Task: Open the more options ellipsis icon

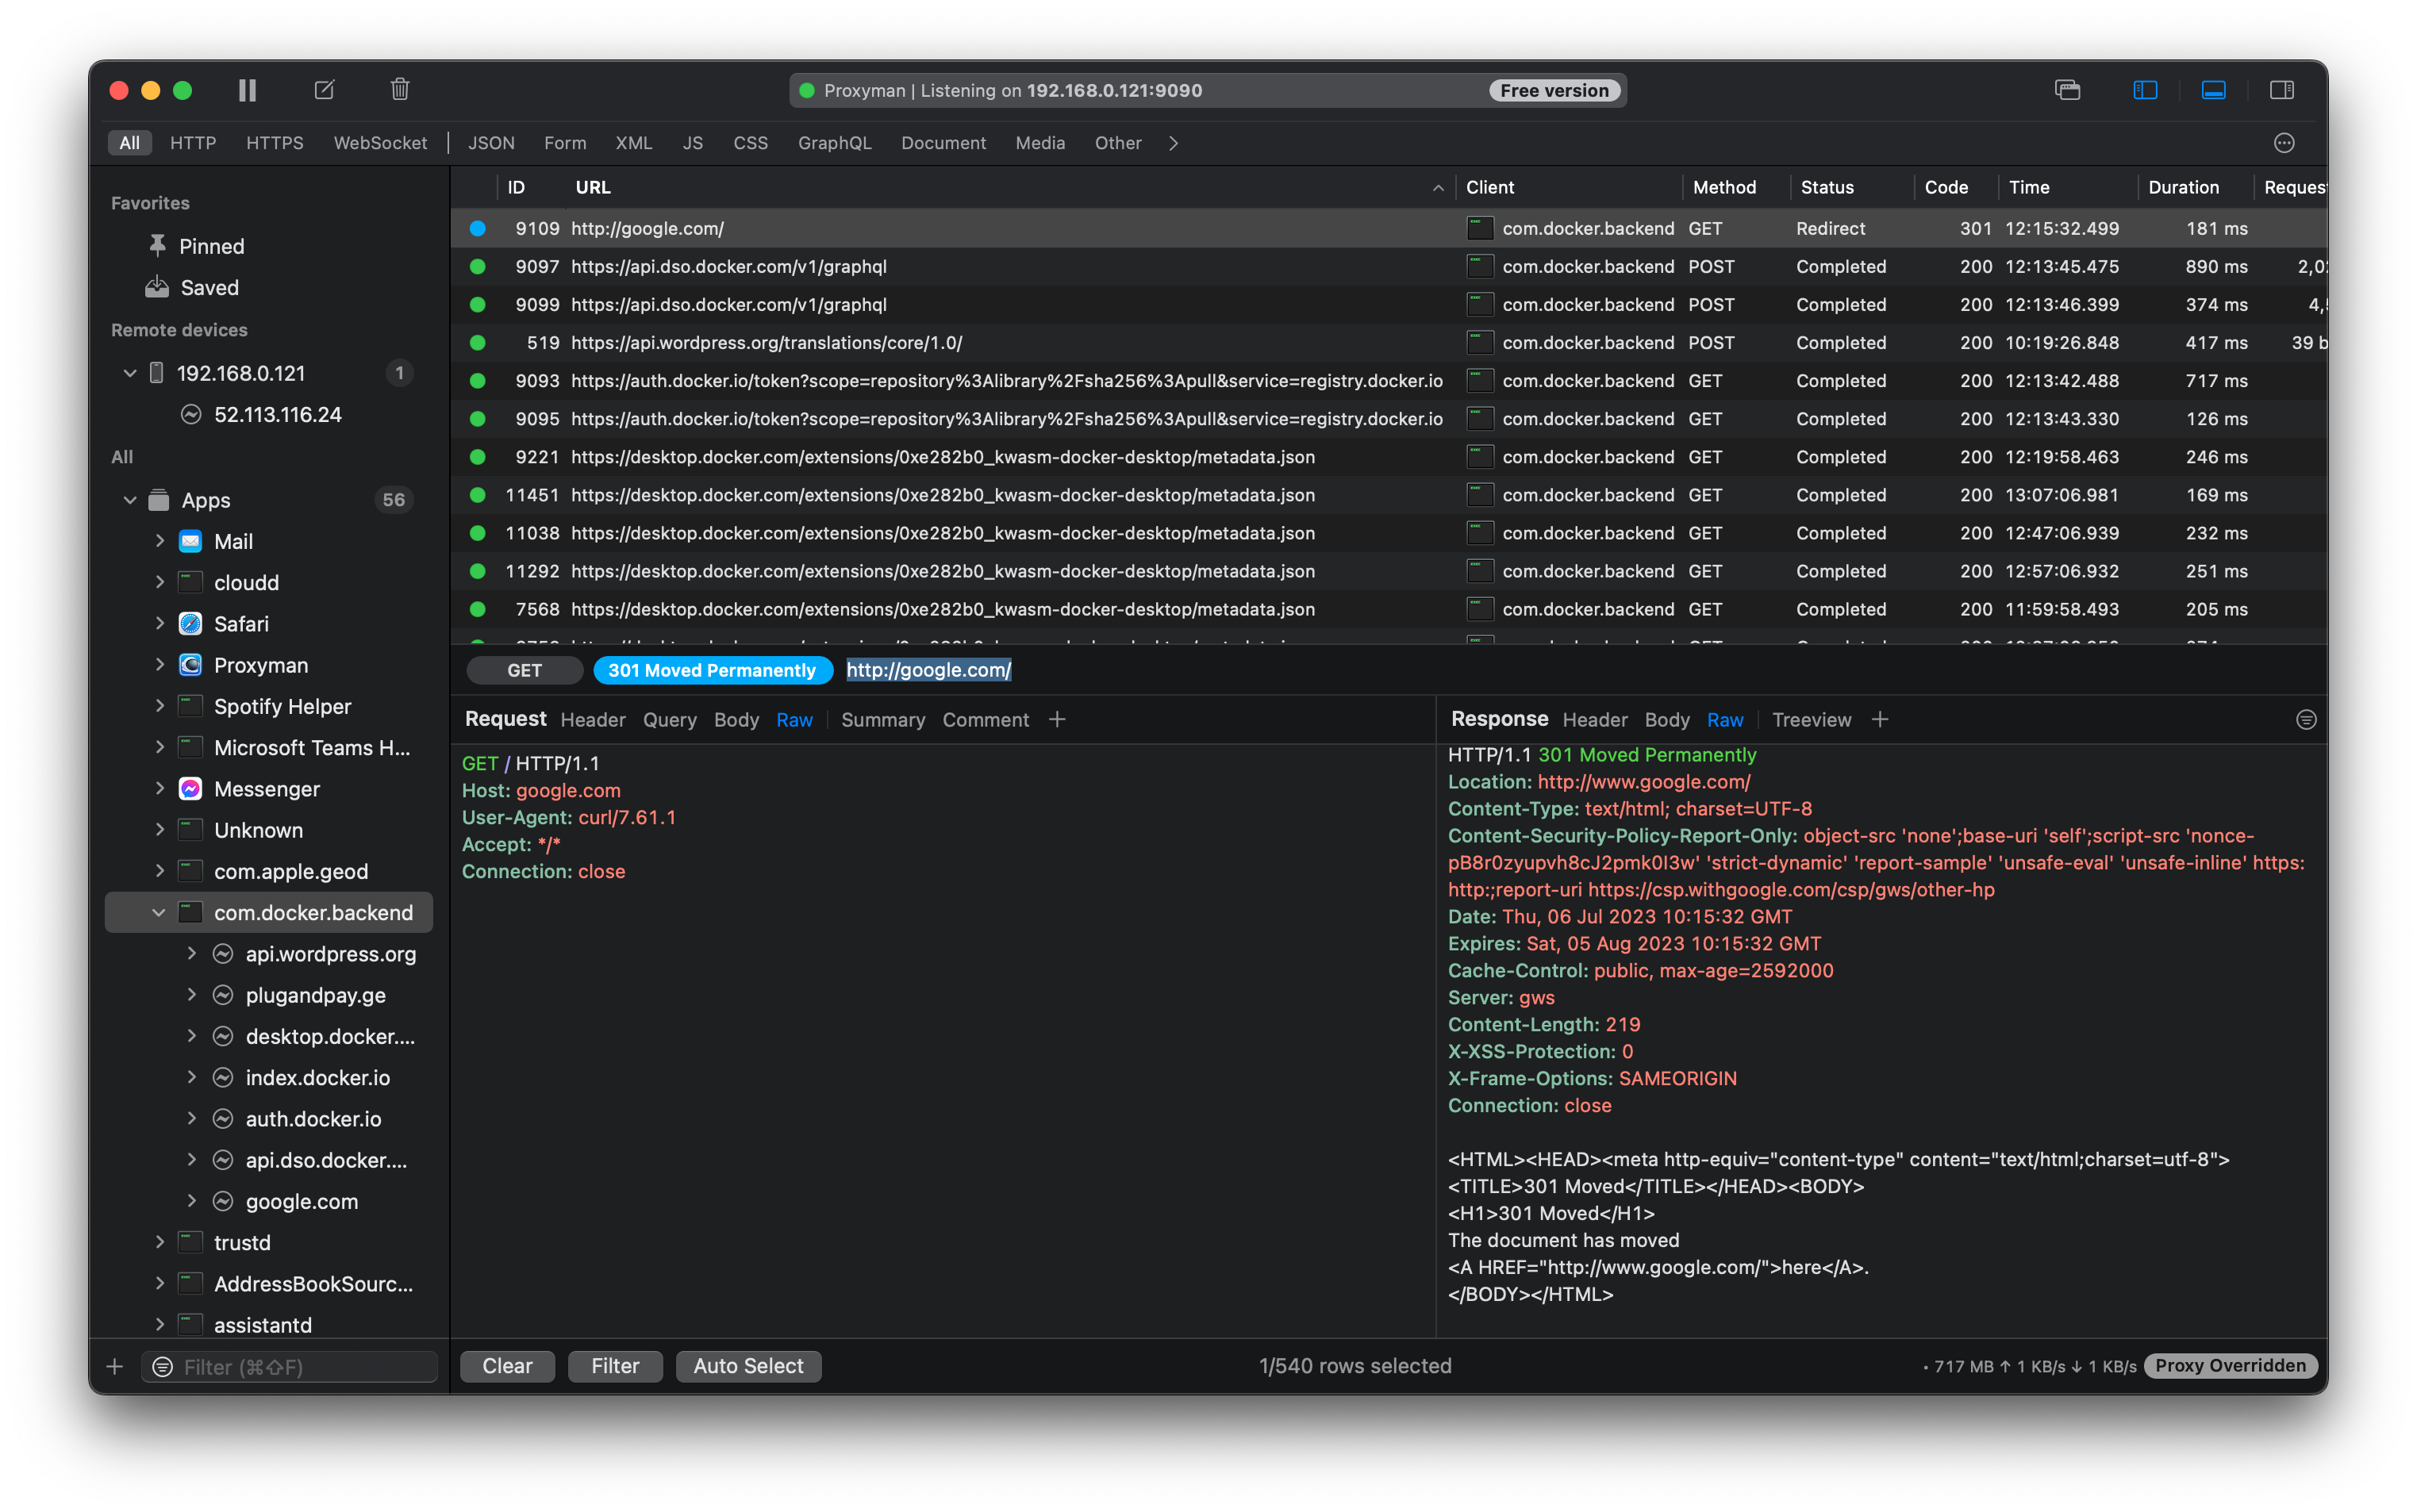Action: [2285, 143]
